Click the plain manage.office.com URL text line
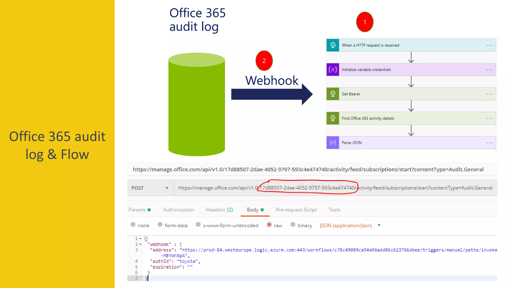 click(308, 169)
